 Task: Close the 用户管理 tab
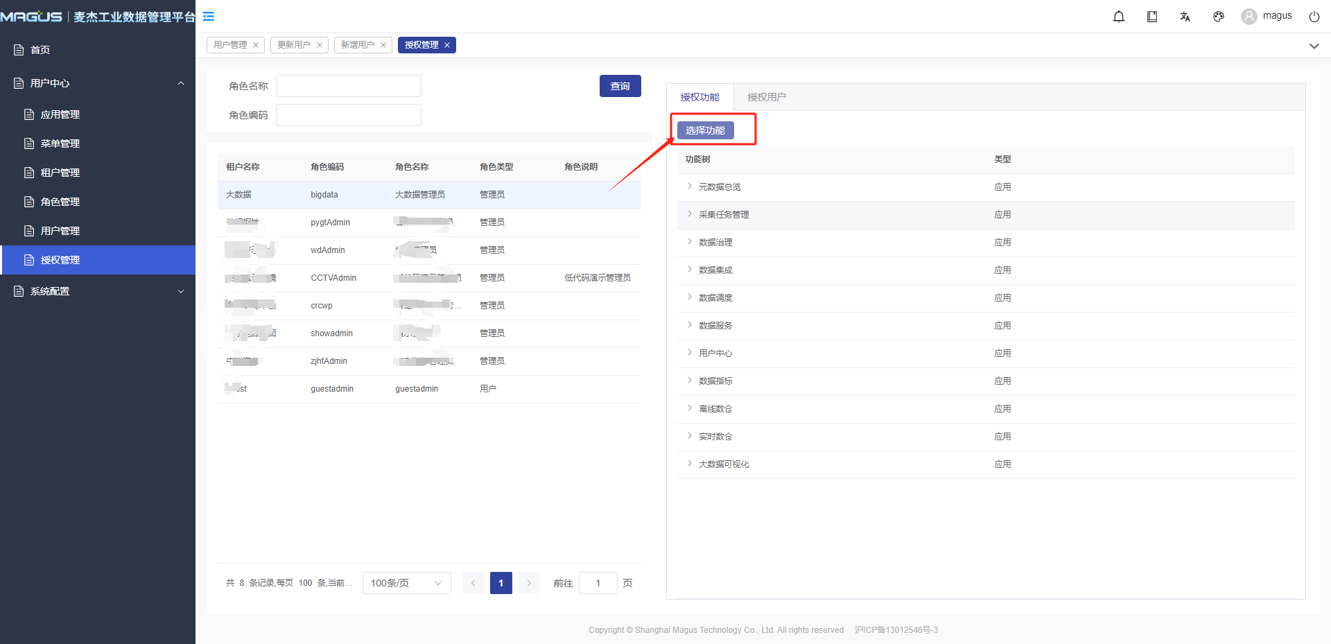coord(256,45)
